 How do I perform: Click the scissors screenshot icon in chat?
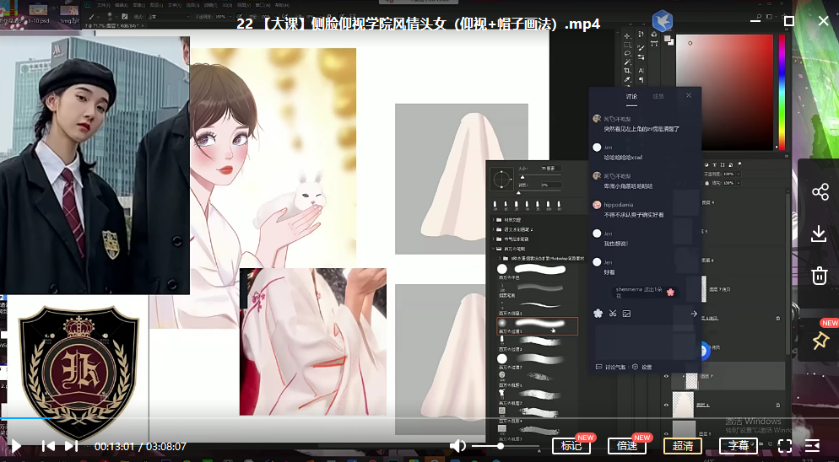(613, 314)
